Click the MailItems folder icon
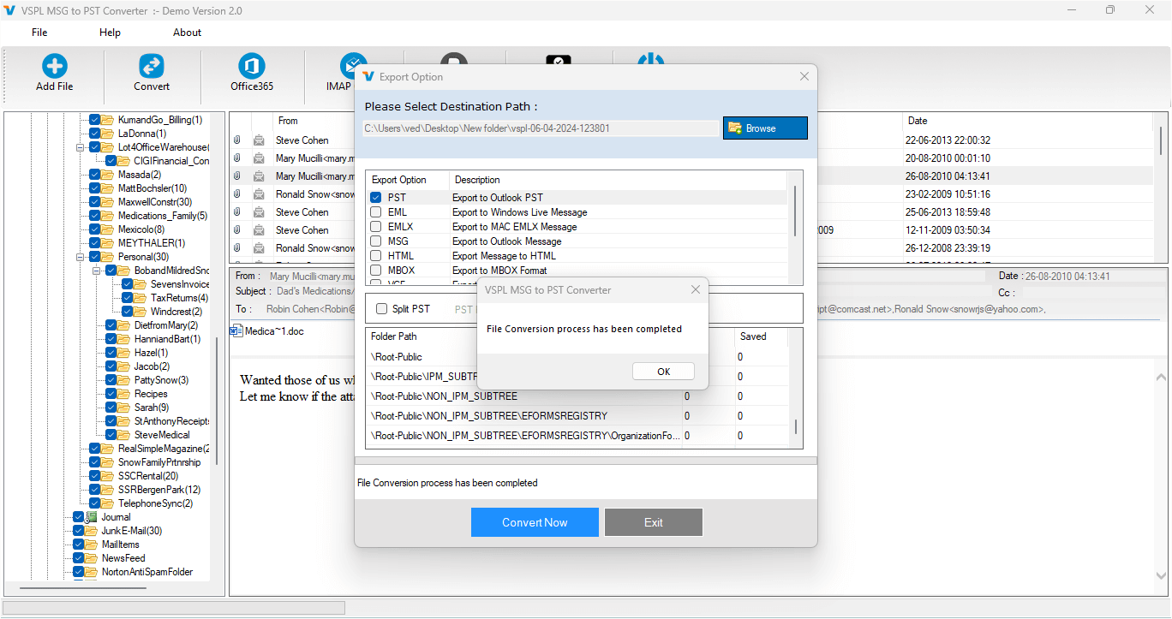 click(x=92, y=545)
